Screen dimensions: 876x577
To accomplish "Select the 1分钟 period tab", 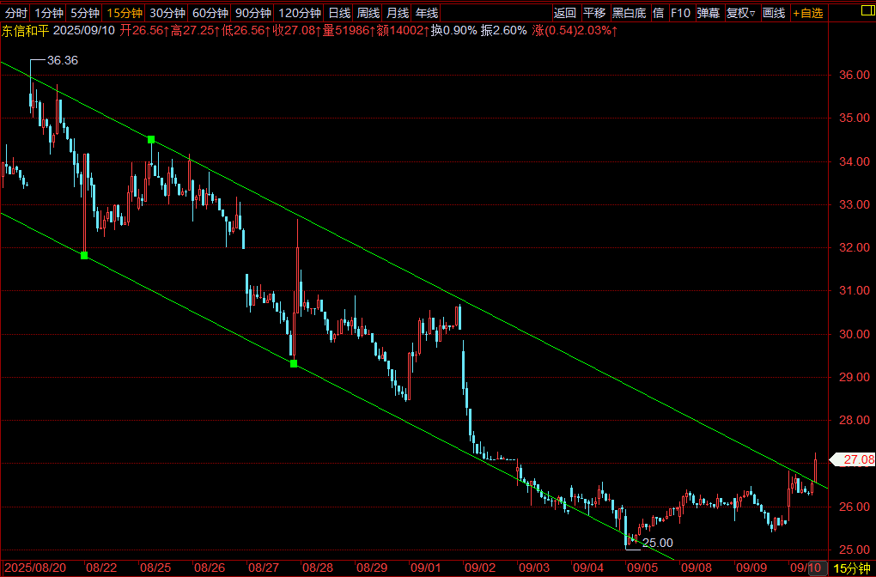I will (x=48, y=13).
